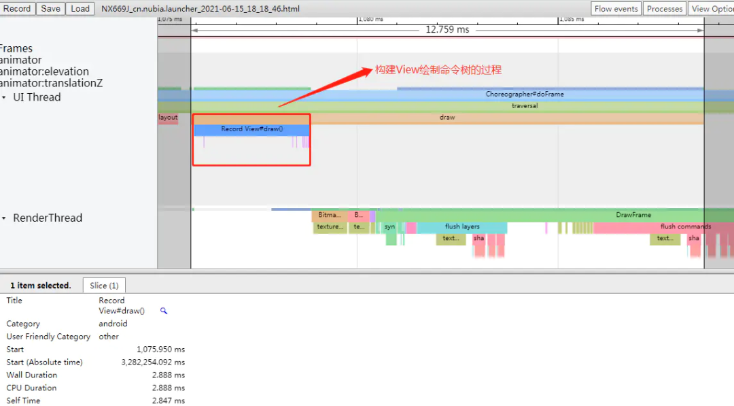734x406 pixels.
Task: Select the Record View#draw() slice
Action: 252,129
